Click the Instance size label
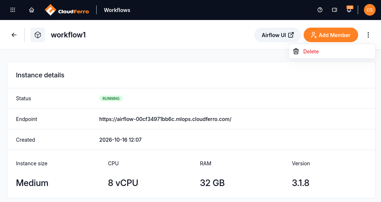The image size is (381, 202). coord(32,163)
